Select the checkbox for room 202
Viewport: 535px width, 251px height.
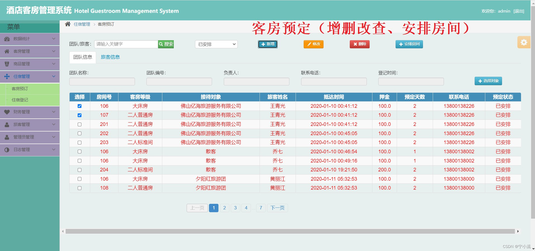click(80, 133)
